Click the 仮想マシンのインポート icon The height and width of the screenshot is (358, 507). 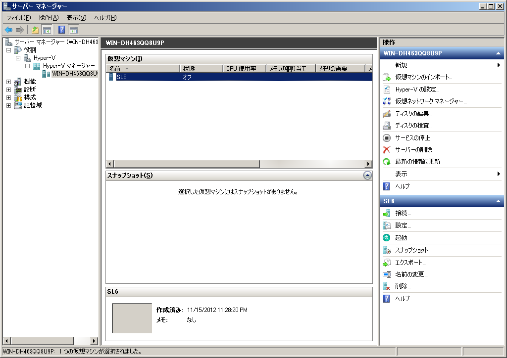387,77
